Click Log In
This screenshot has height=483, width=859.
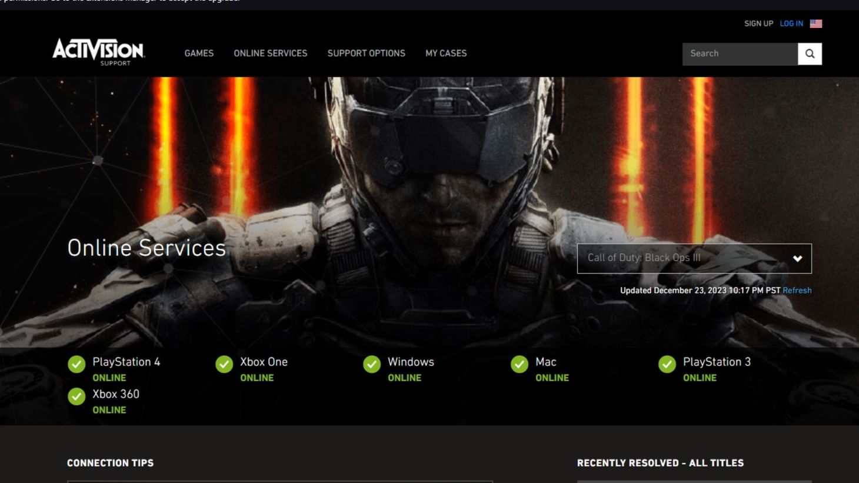791,24
